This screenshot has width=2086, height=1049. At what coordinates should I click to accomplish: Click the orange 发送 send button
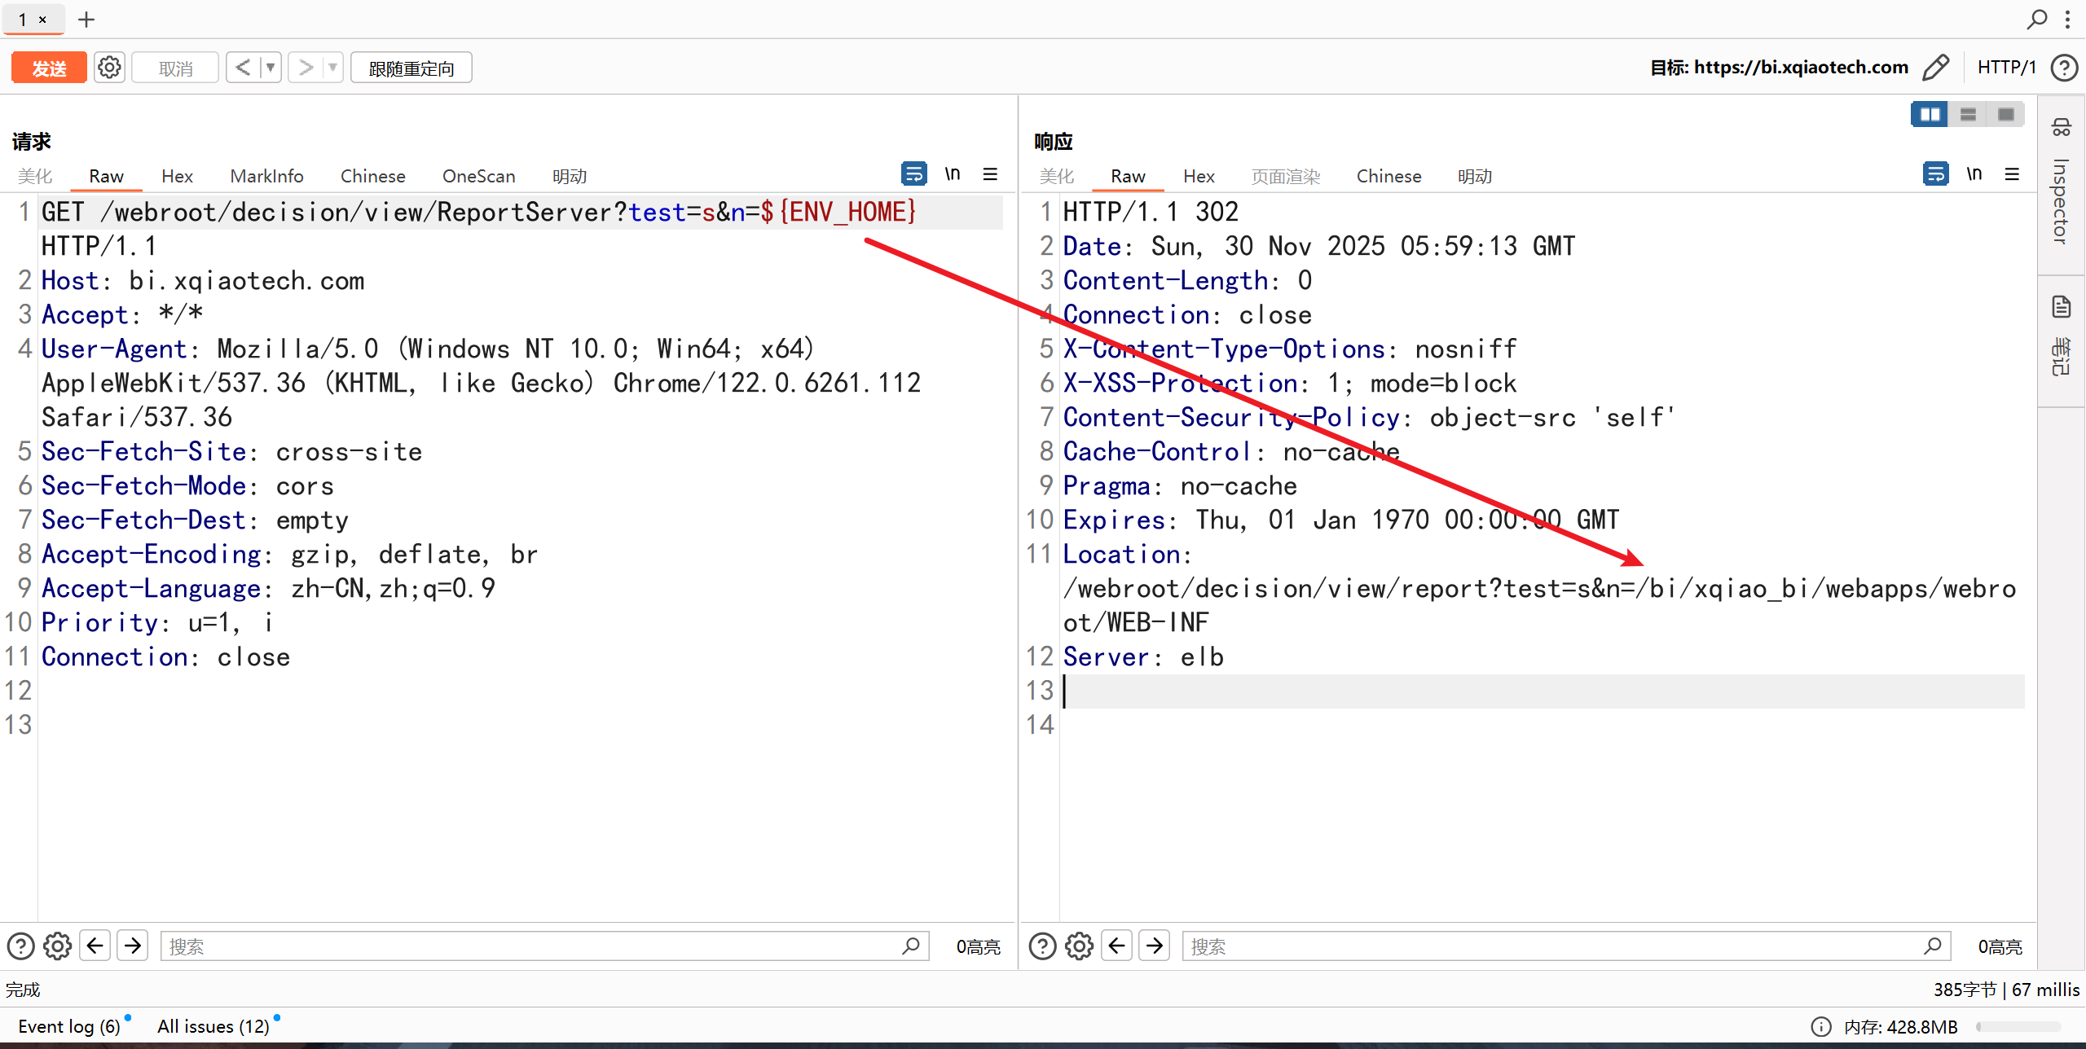49,68
